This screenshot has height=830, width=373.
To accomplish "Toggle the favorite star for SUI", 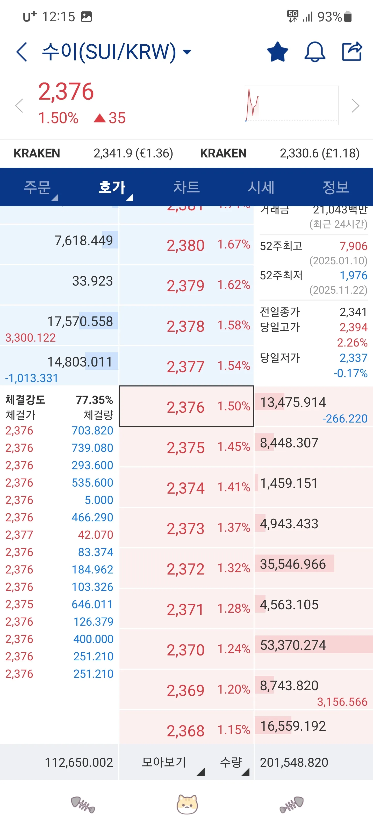I will point(277,52).
